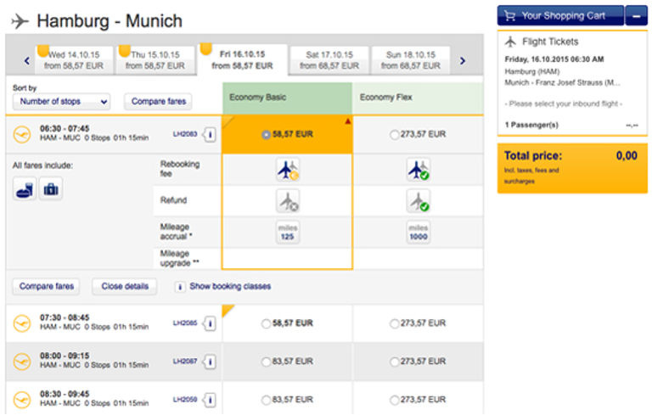This screenshot has width=652, height=415.
Task: Click the meal included icon
Action: [25, 188]
